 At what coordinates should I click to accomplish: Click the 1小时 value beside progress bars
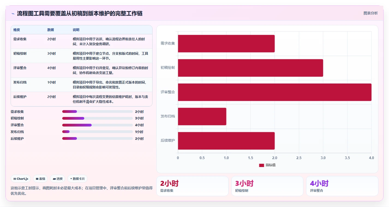click(x=139, y=132)
